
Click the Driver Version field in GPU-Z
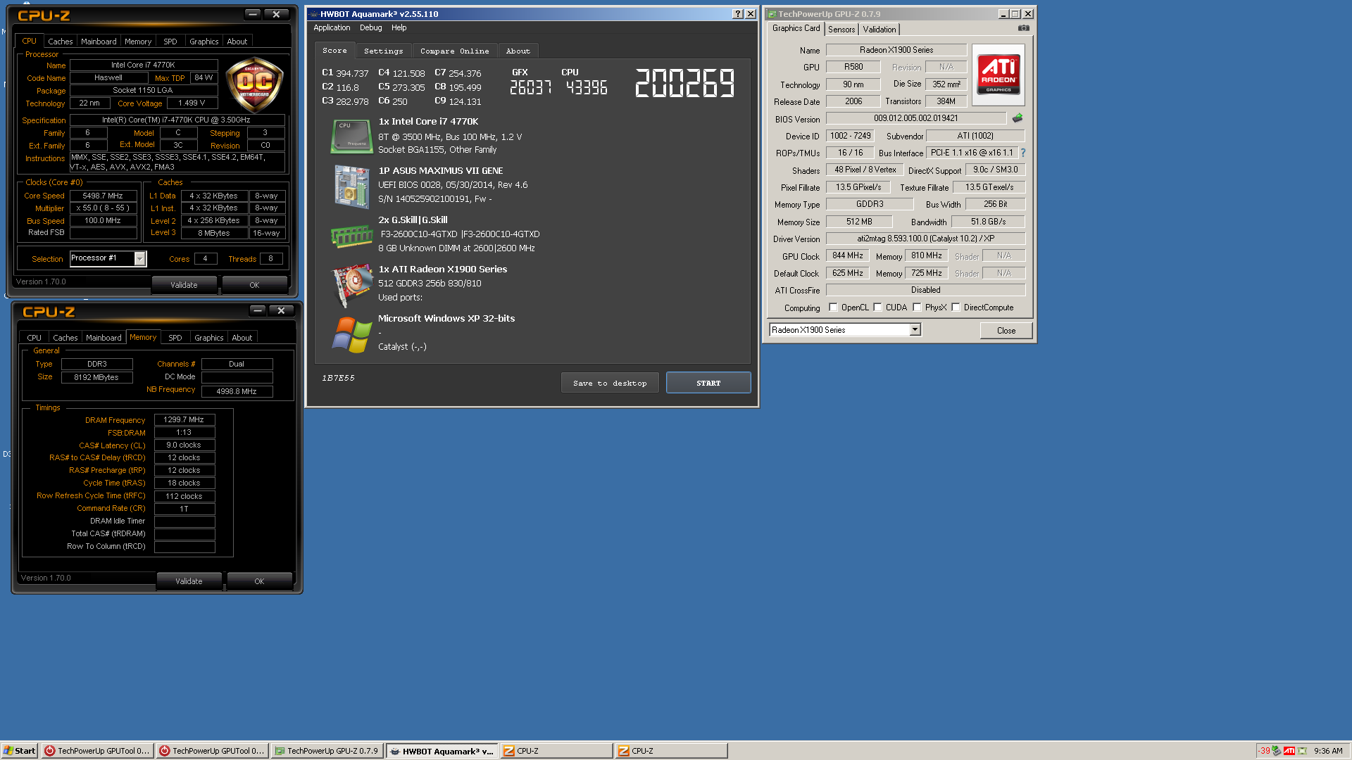click(925, 239)
